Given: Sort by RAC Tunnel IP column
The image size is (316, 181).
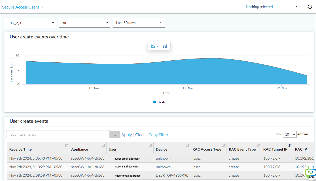Looking at the screenshot, I should pos(290,146).
